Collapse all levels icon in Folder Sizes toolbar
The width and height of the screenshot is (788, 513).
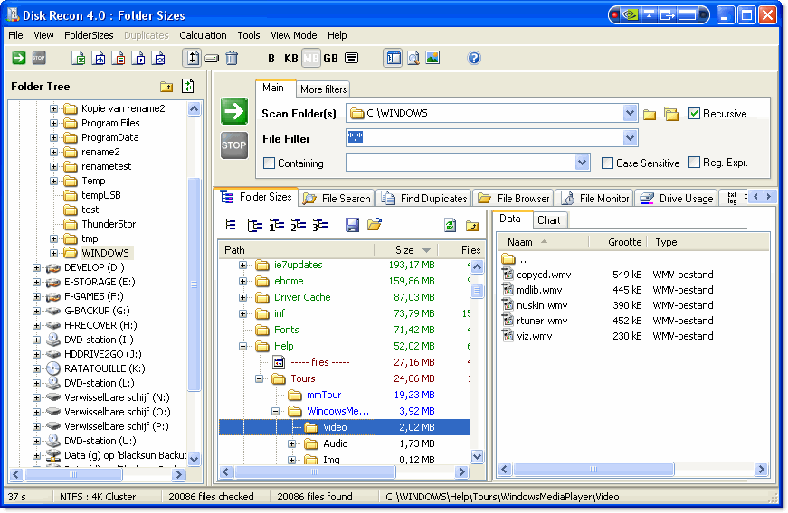231,226
